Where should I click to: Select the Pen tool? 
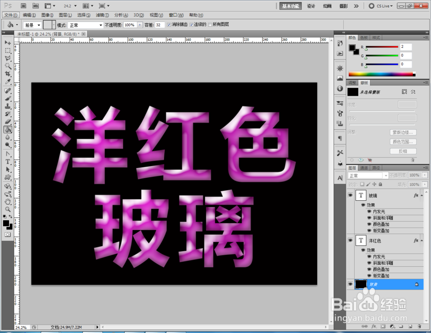[x=8, y=154]
